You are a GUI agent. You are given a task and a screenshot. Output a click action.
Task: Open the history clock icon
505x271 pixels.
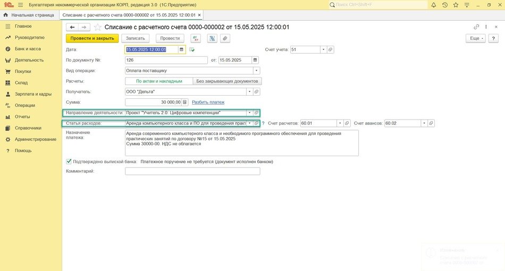tap(444, 5)
